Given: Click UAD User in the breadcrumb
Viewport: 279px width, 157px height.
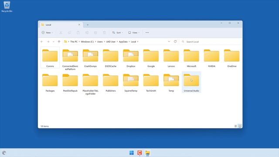Looking at the screenshot, I should pyautogui.click(x=111, y=42).
